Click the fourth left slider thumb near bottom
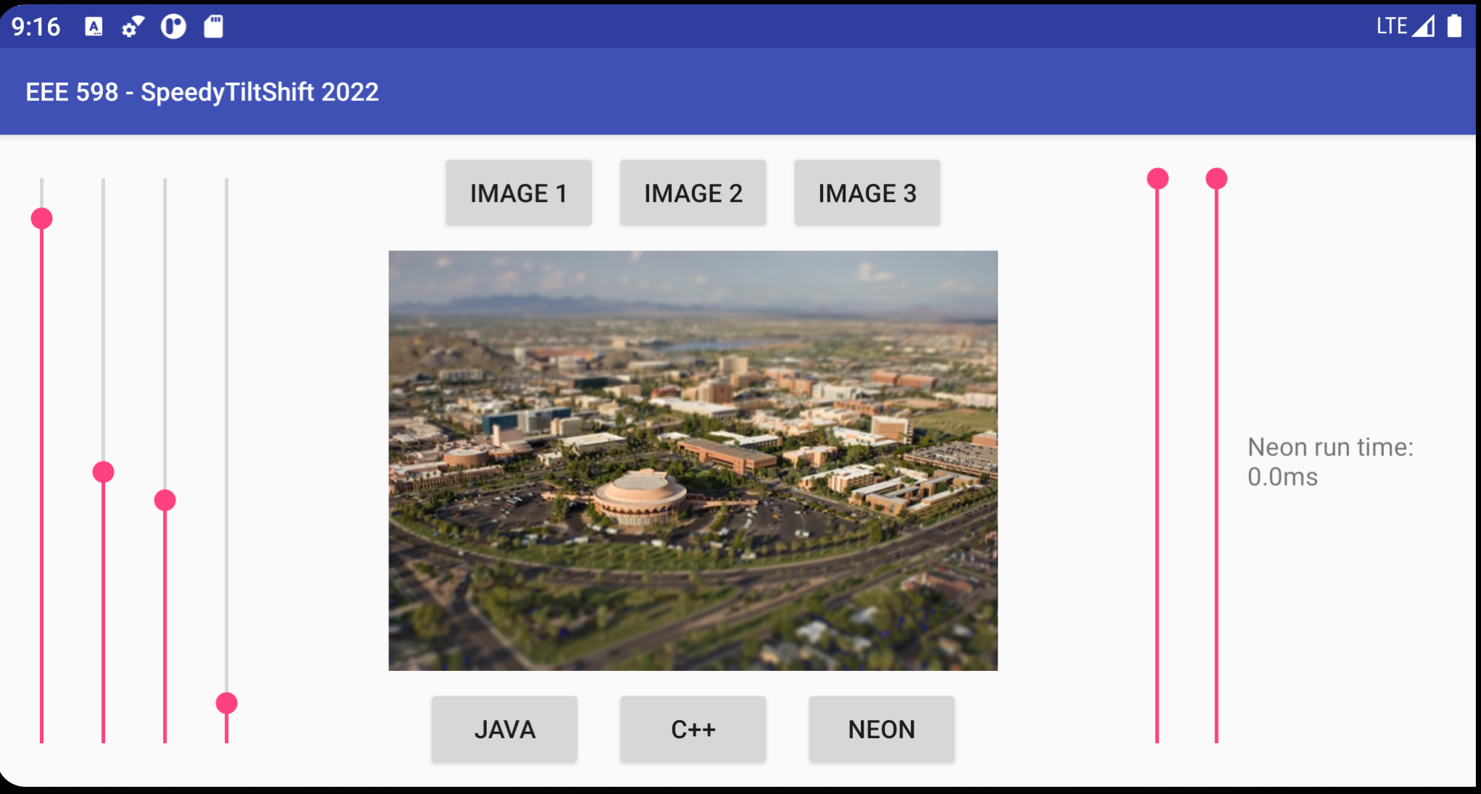The width and height of the screenshot is (1481, 794). tap(227, 703)
